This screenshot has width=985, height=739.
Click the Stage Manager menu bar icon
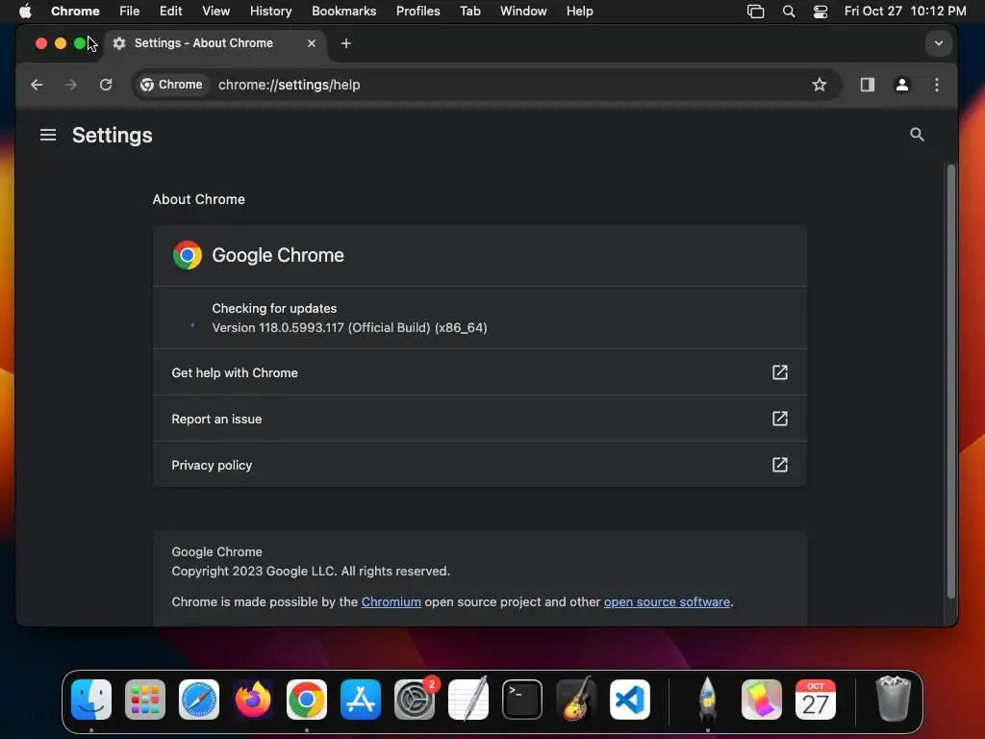(x=755, y=12)
